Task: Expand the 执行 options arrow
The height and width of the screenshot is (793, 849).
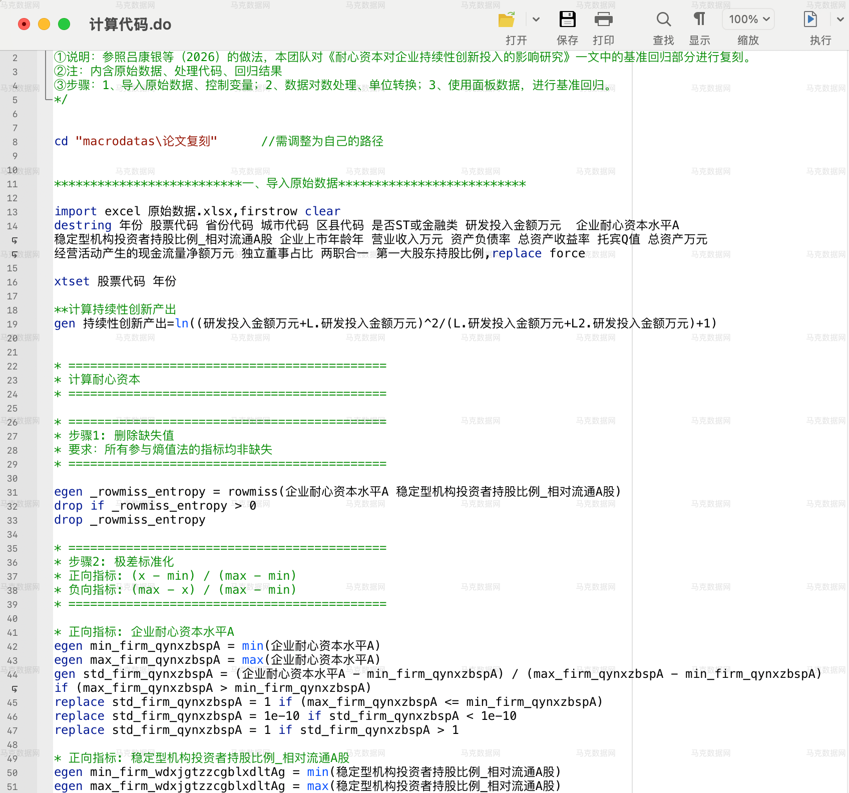Action: pos(840,20)
